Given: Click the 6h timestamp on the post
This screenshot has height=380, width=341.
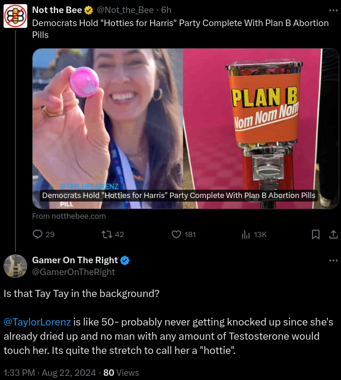Looking at the screenshot, I should pyautogui.click(x=166, y=10).
